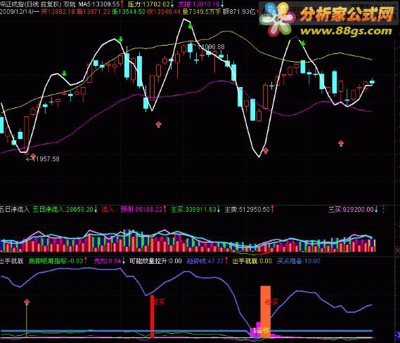The width and height of the screenshot is (400, 343).
Task: Click the 预测:85186.22 value
Action: coord(141,210)
